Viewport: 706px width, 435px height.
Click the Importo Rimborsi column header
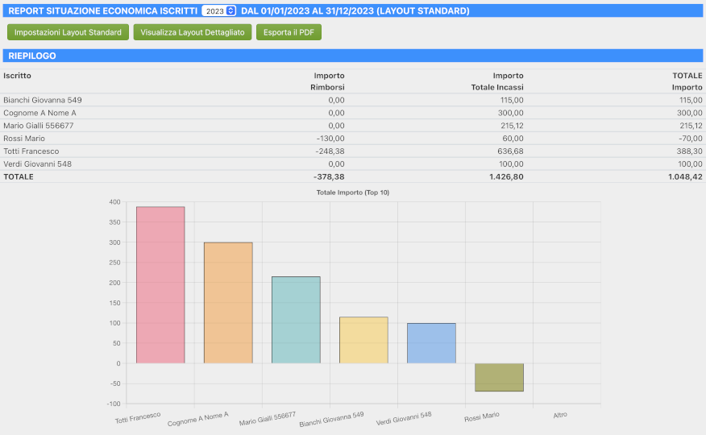pos(328,81)
